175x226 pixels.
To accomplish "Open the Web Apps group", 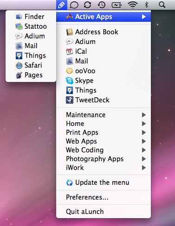I will [x=104, y=141].
